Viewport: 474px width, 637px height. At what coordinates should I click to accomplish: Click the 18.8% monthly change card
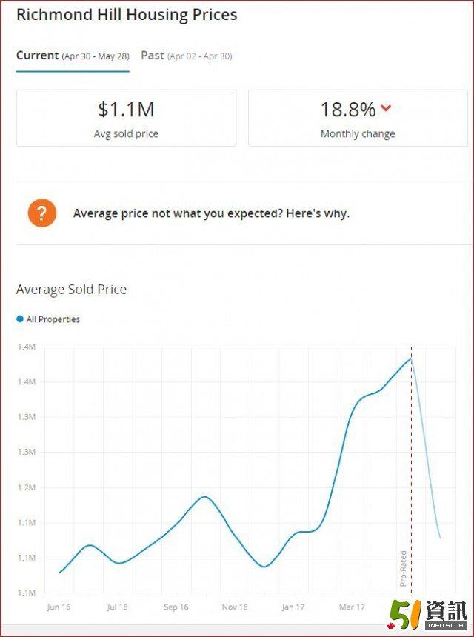point(358,119)
